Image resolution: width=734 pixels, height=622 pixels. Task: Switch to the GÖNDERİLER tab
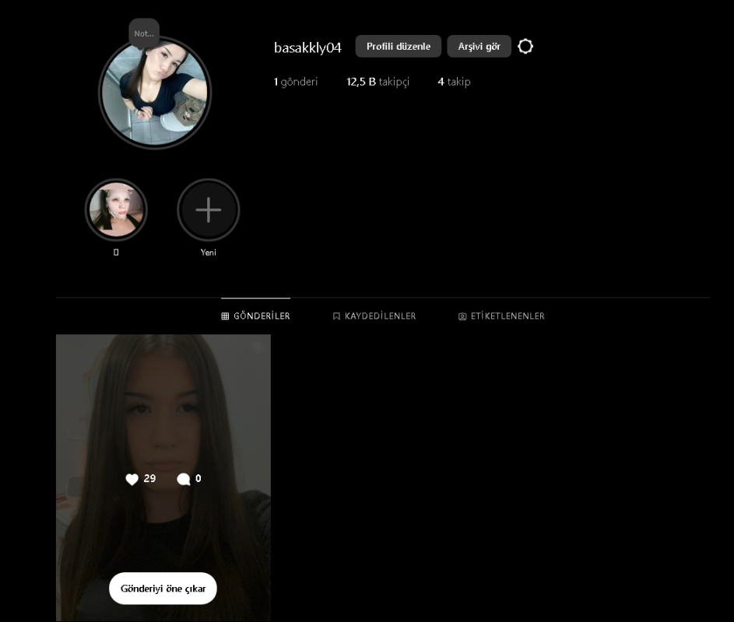point(255,316)
